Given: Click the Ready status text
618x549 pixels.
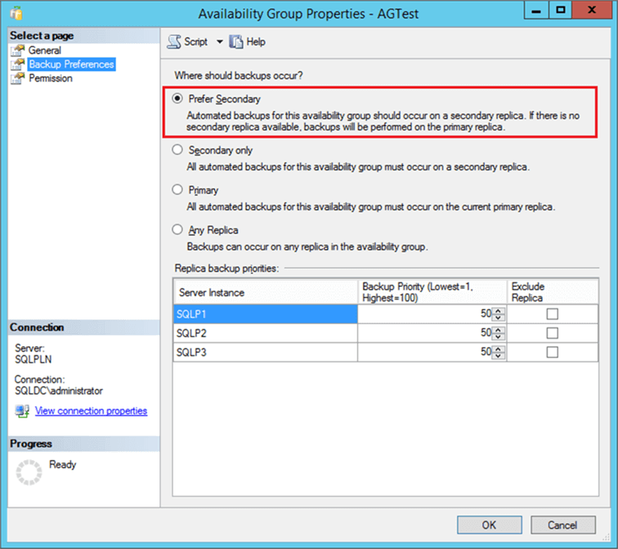Looking at the screenshot, I should click(x=62, y=465).
